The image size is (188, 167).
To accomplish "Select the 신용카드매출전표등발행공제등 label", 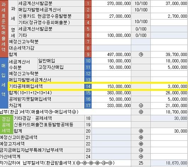I will (43, 124).
